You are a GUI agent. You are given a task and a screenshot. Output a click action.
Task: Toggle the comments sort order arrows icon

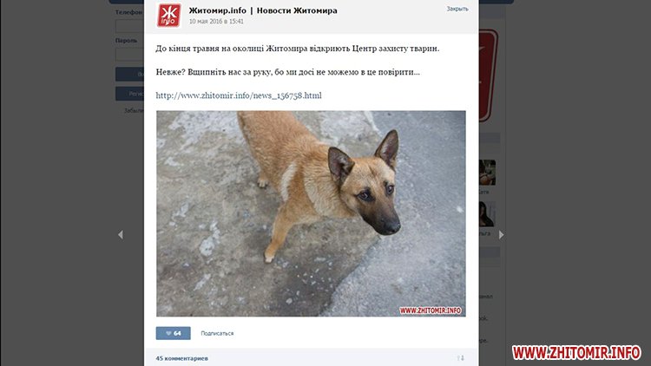coord(460,358)
